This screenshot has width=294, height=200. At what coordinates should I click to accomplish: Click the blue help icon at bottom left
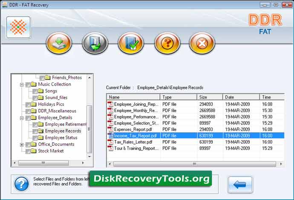[x=22, y=184]
